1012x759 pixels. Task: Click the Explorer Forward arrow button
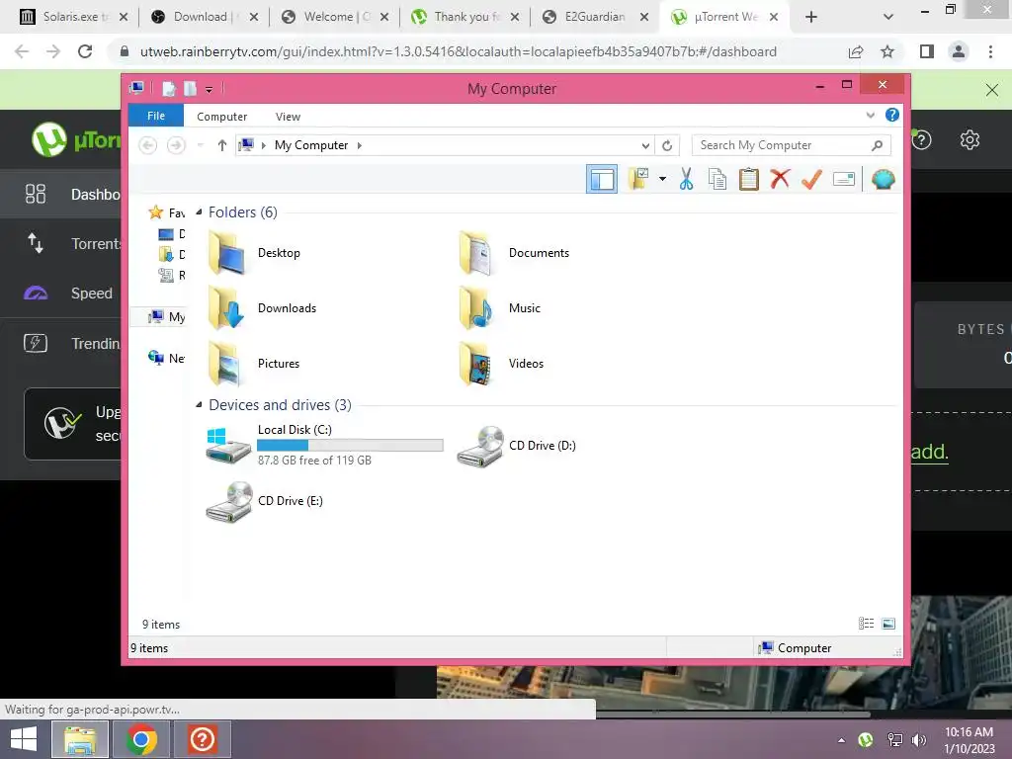tap(176, 145)
